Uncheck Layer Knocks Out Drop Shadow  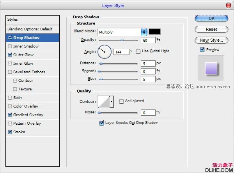pos(101,123)
